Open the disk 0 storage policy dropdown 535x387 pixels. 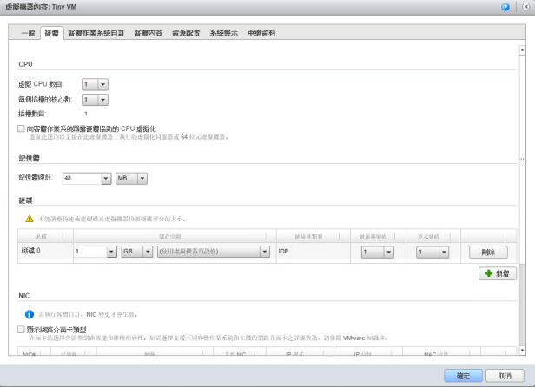click(214, 252)
